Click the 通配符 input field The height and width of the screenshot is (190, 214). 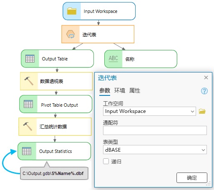click(x=155, y=130)
